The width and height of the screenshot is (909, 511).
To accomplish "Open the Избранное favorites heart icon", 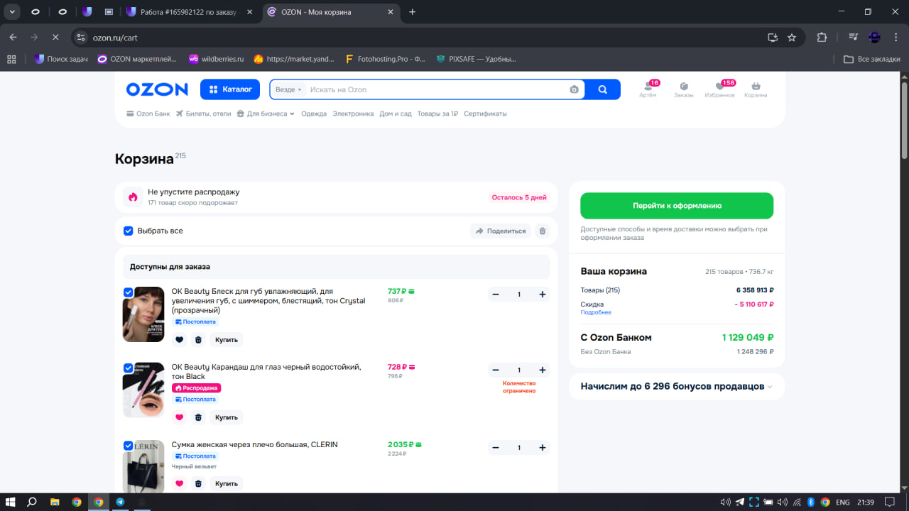I will [x=719, y=87].
